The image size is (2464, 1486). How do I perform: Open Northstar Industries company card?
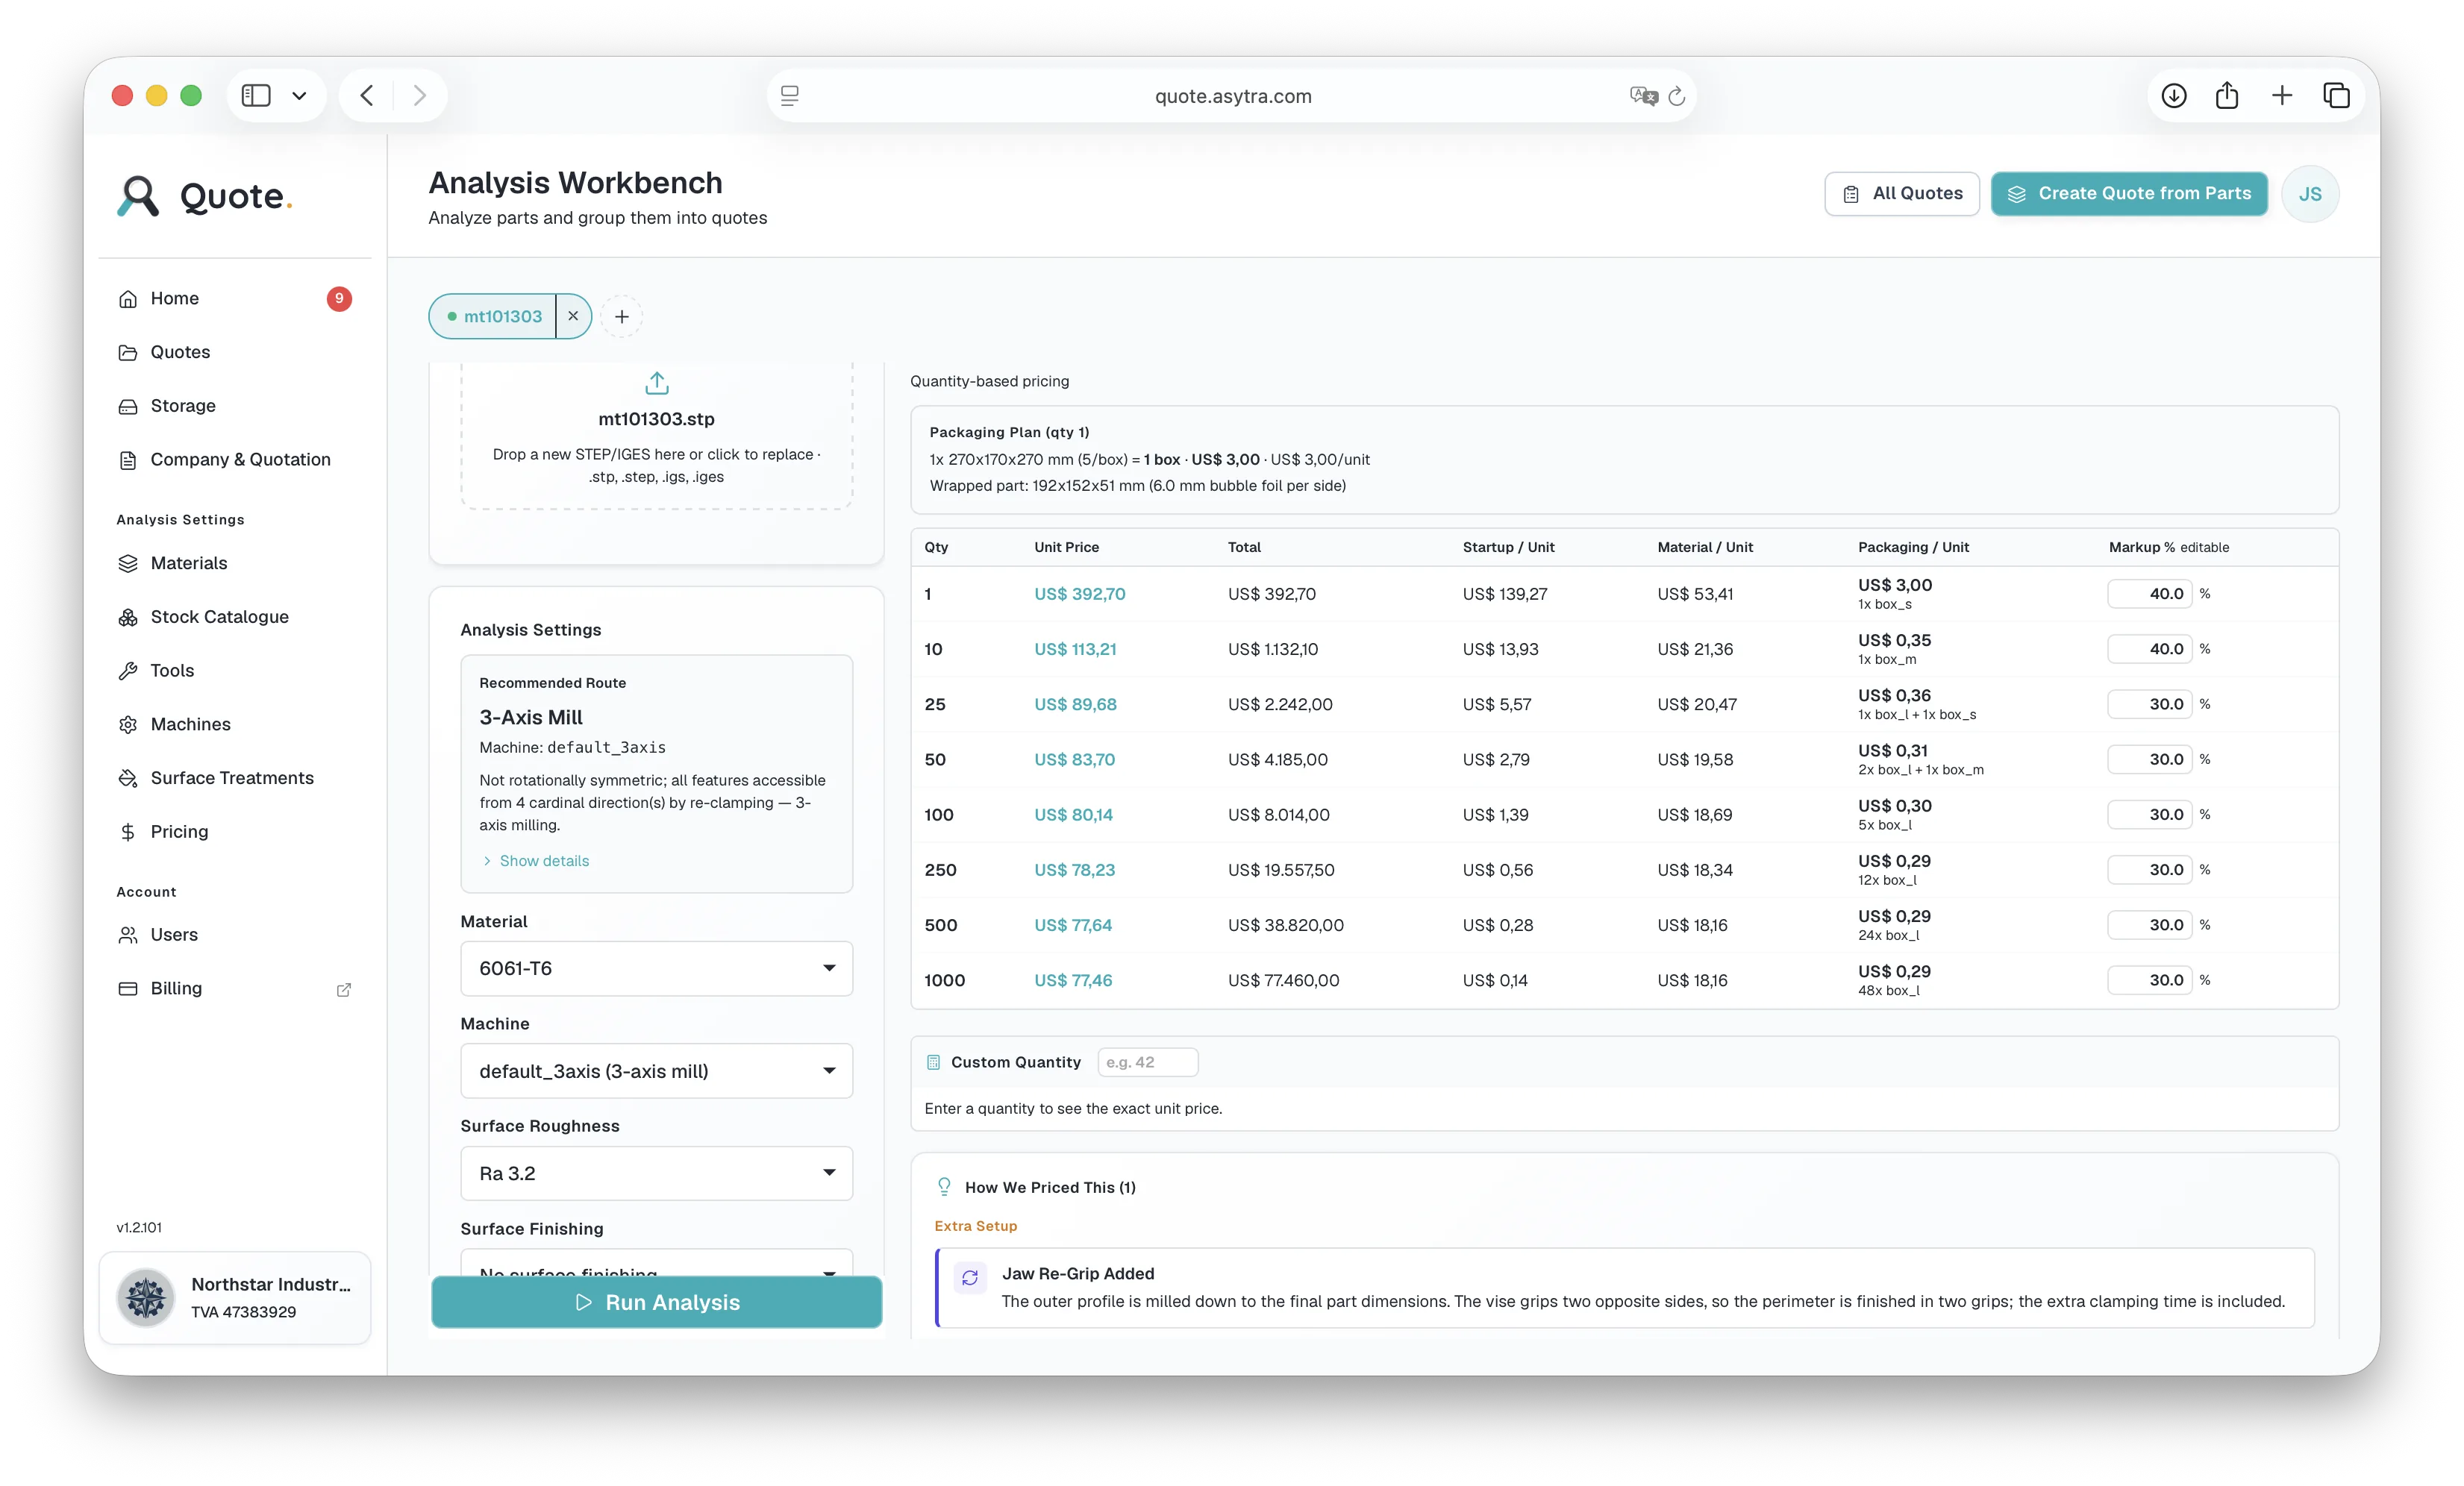235,1298
